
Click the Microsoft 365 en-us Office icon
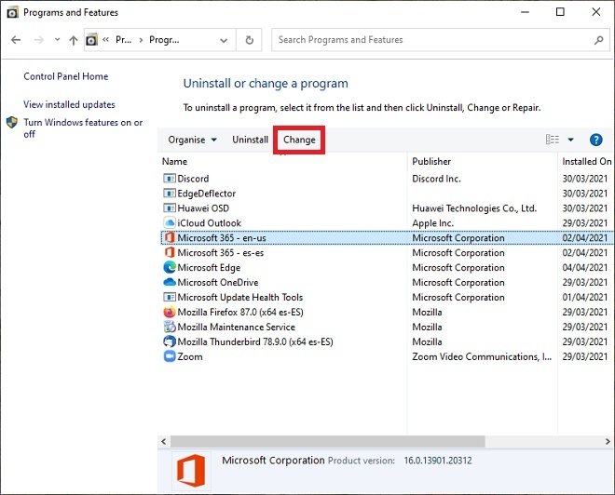coord(169,237)
